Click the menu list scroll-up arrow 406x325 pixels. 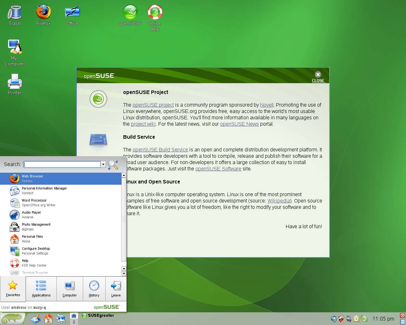124,175
